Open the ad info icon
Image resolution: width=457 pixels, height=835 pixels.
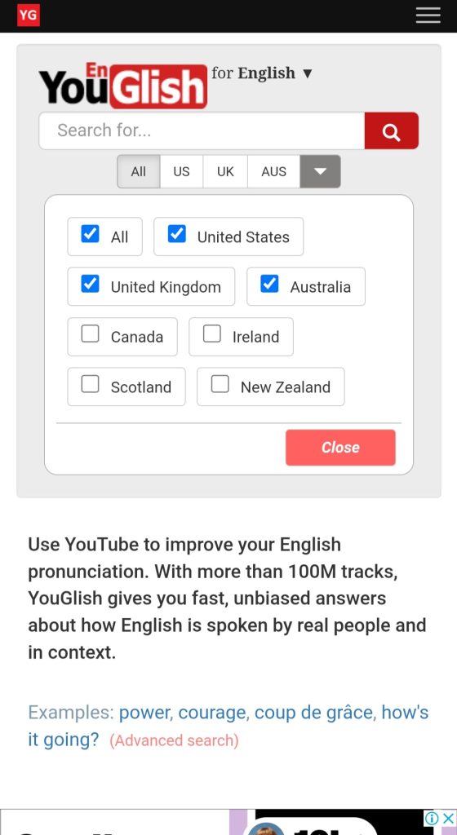432,817
